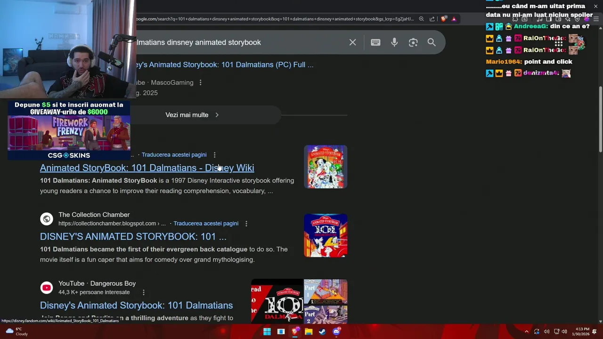Click the network icon in system tray
The width and height of the screenshot is (603, 339).
(556, 331)
